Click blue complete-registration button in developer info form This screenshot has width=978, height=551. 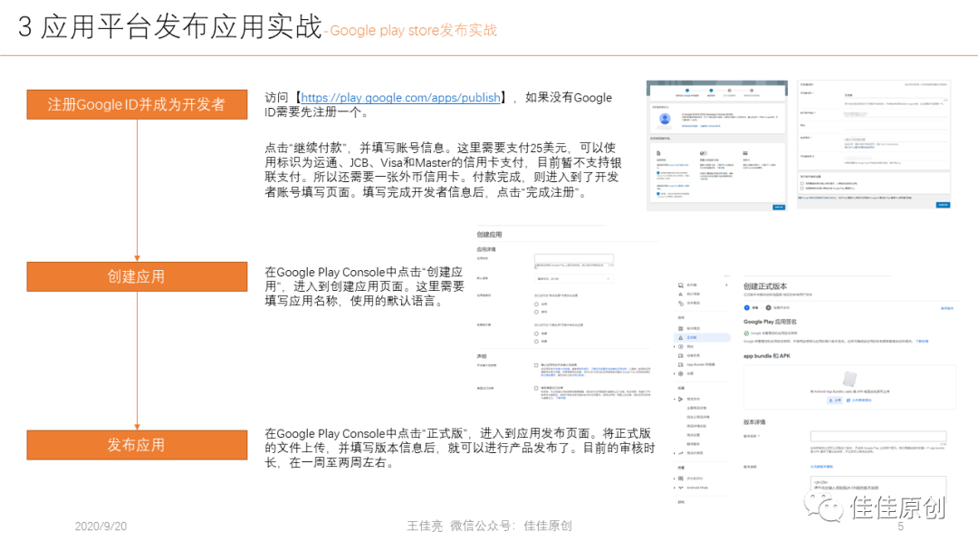click(x=943, y=205)
